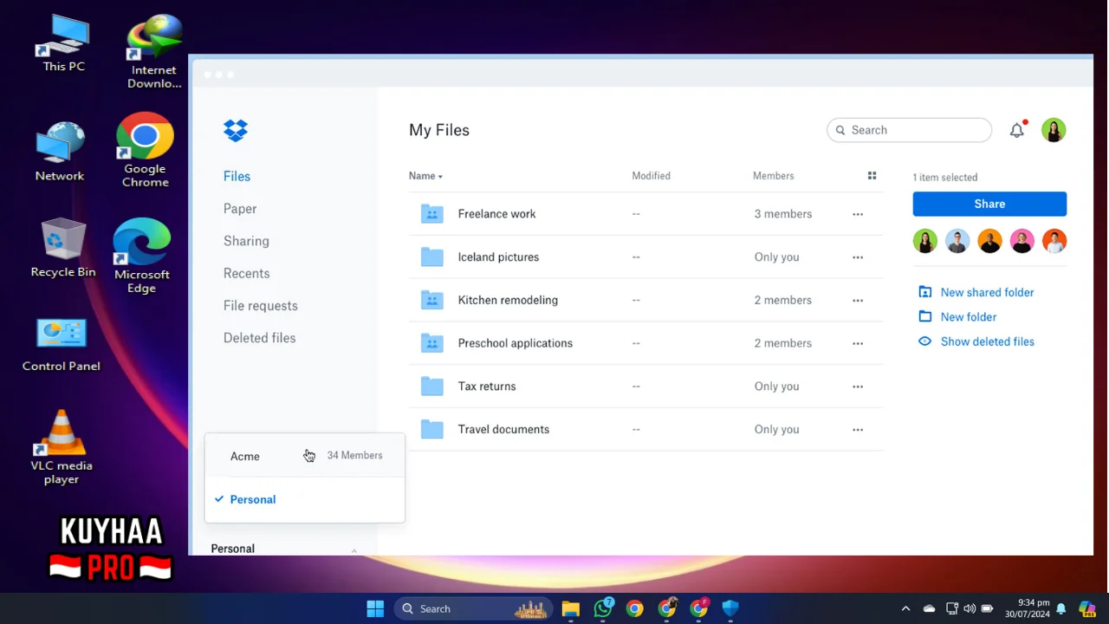The image size is (1109, 624).
Task: Collapse the Personal account switcher
Action: pyautogui.click(x=353, y=550)
